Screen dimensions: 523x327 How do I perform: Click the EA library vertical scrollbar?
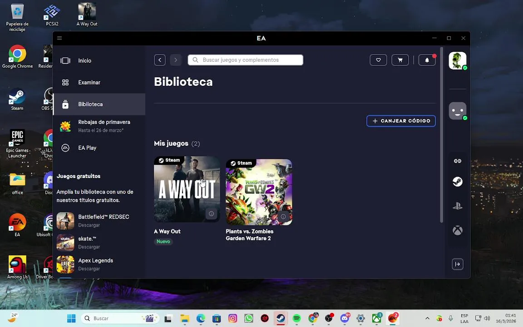pos(442,135)
